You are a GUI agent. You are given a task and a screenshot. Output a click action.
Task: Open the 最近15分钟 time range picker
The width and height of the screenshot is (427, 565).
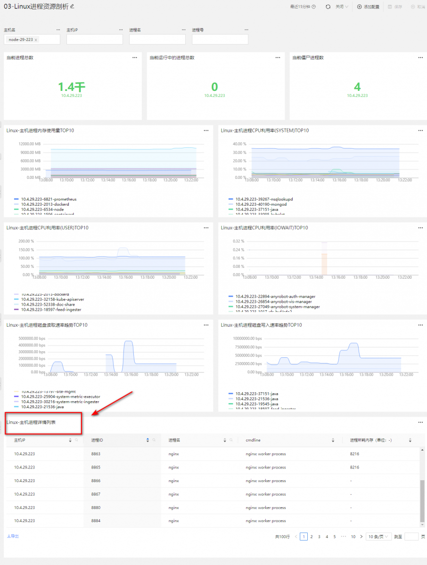303,7
